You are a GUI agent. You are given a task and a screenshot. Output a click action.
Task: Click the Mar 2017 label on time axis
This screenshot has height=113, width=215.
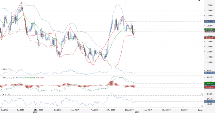[111, 110]
